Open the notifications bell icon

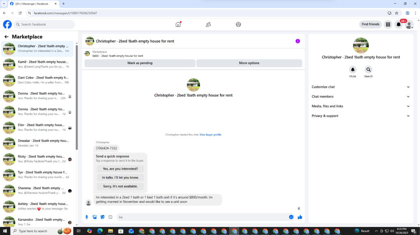[399, 24]
